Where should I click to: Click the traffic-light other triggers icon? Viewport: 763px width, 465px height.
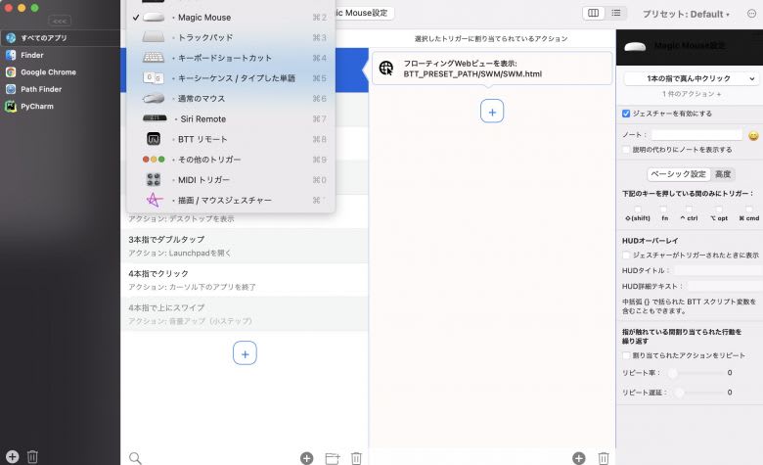pos(154,160)
